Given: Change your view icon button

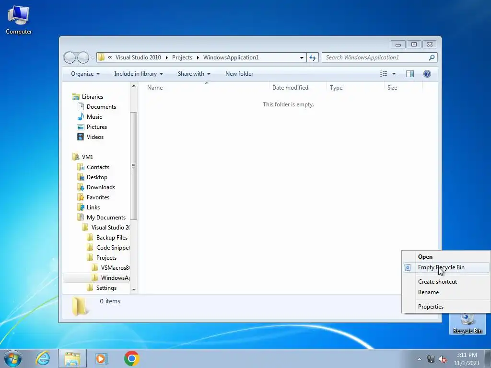Looking at the screenshot, I should point(383,74).
